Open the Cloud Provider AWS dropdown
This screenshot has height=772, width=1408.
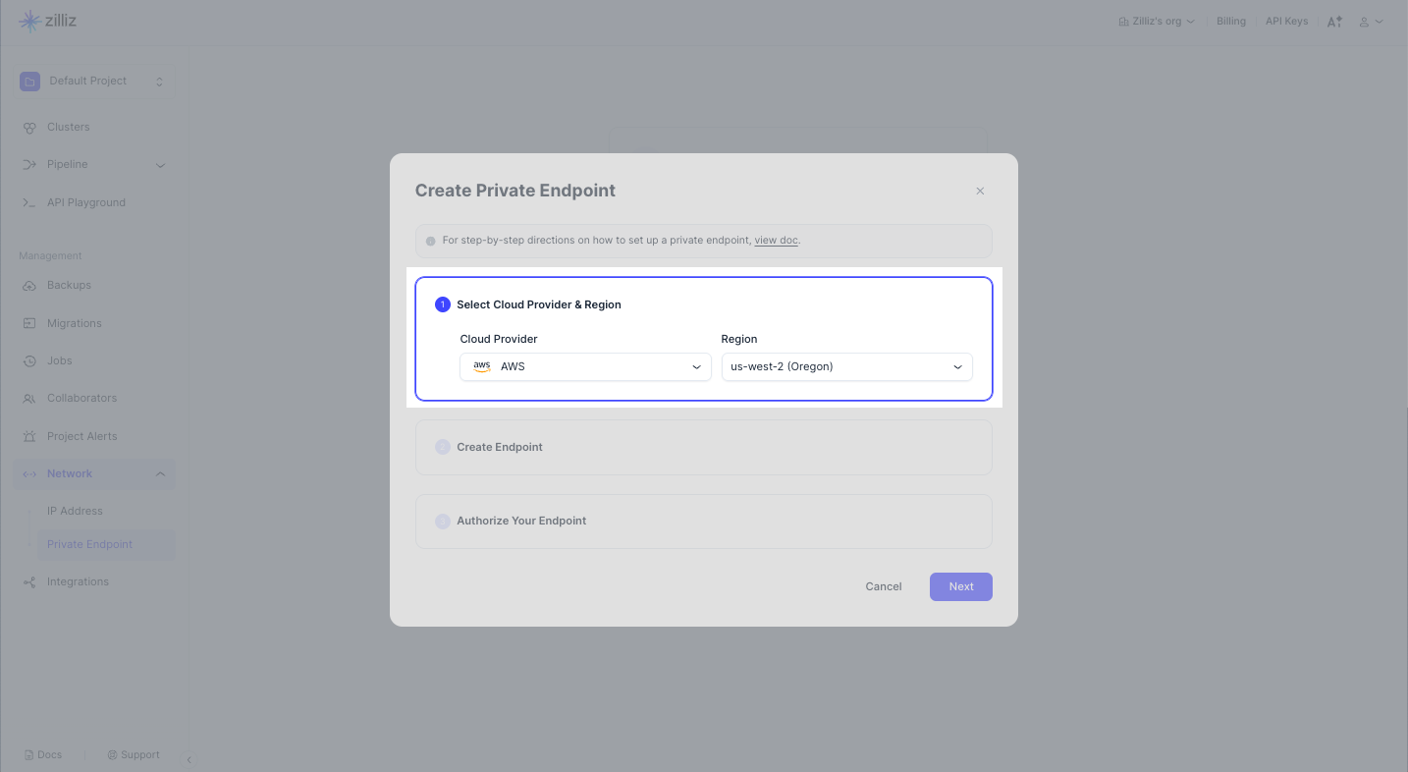pos(585,367)
